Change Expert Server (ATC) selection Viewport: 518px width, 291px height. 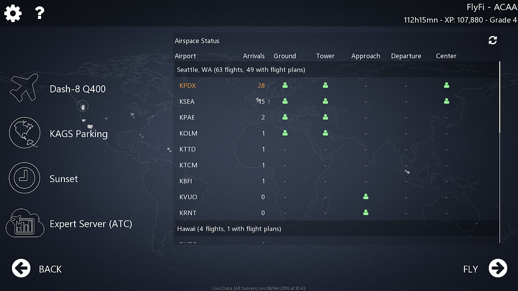coord(91,224)
